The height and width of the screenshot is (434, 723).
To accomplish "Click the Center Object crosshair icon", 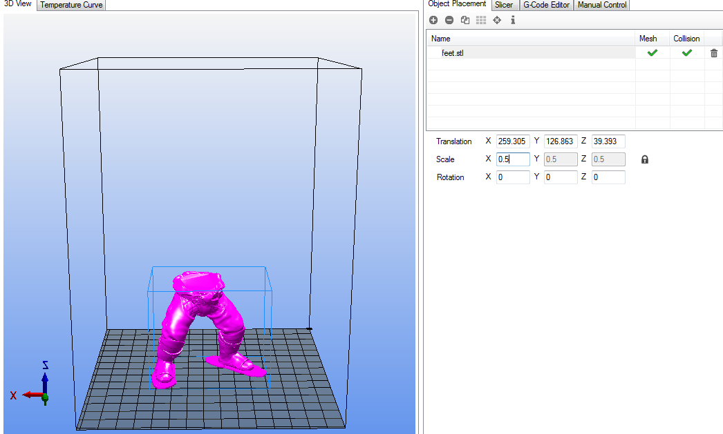I will pos(497,20).
